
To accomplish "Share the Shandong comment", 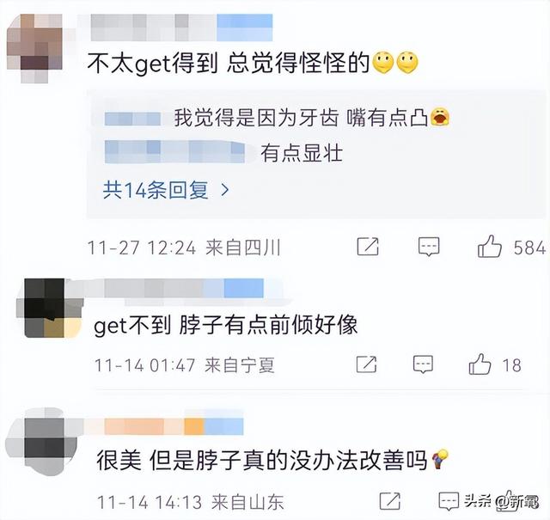I will 390,501.
